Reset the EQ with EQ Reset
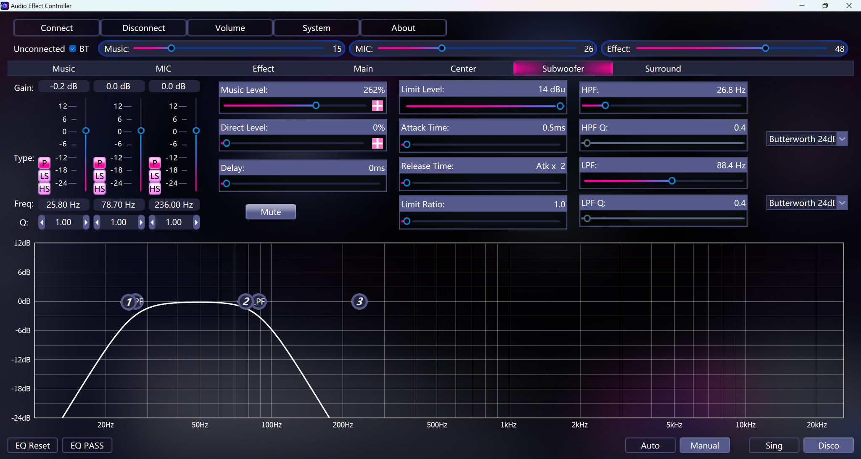 32,445
